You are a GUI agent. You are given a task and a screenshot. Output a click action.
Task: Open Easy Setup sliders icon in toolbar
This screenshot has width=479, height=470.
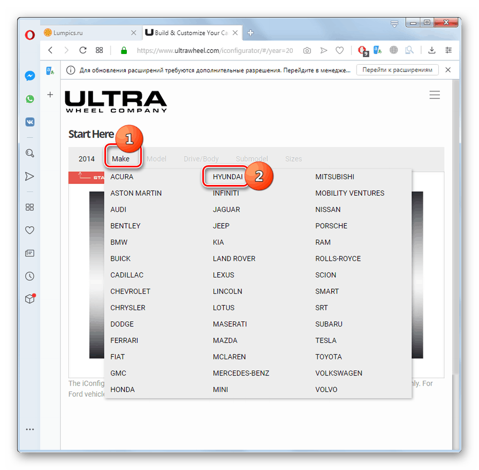[x=448, y=50]
